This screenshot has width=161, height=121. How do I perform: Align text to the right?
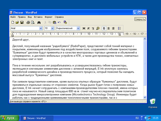[113, 28]
